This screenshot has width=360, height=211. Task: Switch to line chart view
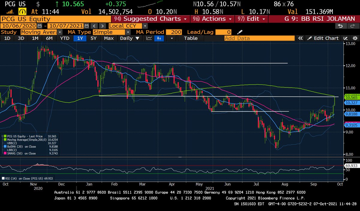click(149, 38)
